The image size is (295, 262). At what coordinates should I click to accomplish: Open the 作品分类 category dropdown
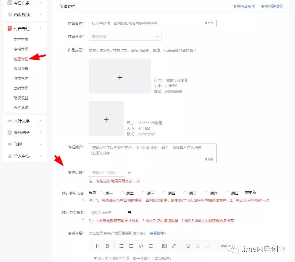coord(125,37)
